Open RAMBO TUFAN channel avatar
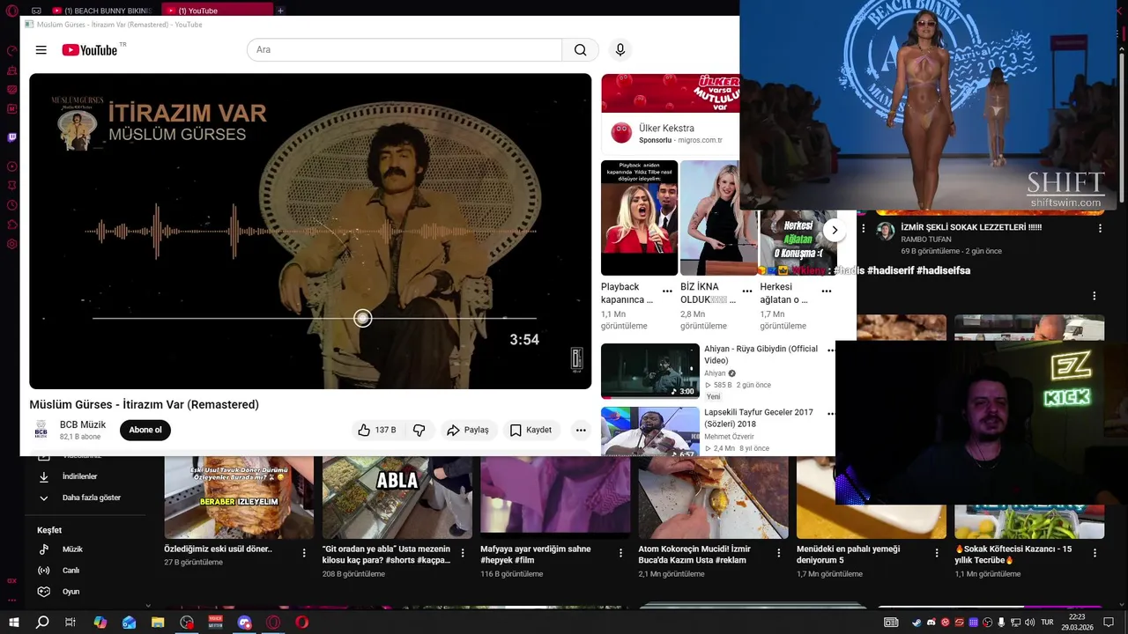Image resolution: width=1128 pixels, height=634 pixels. [886, 232]
